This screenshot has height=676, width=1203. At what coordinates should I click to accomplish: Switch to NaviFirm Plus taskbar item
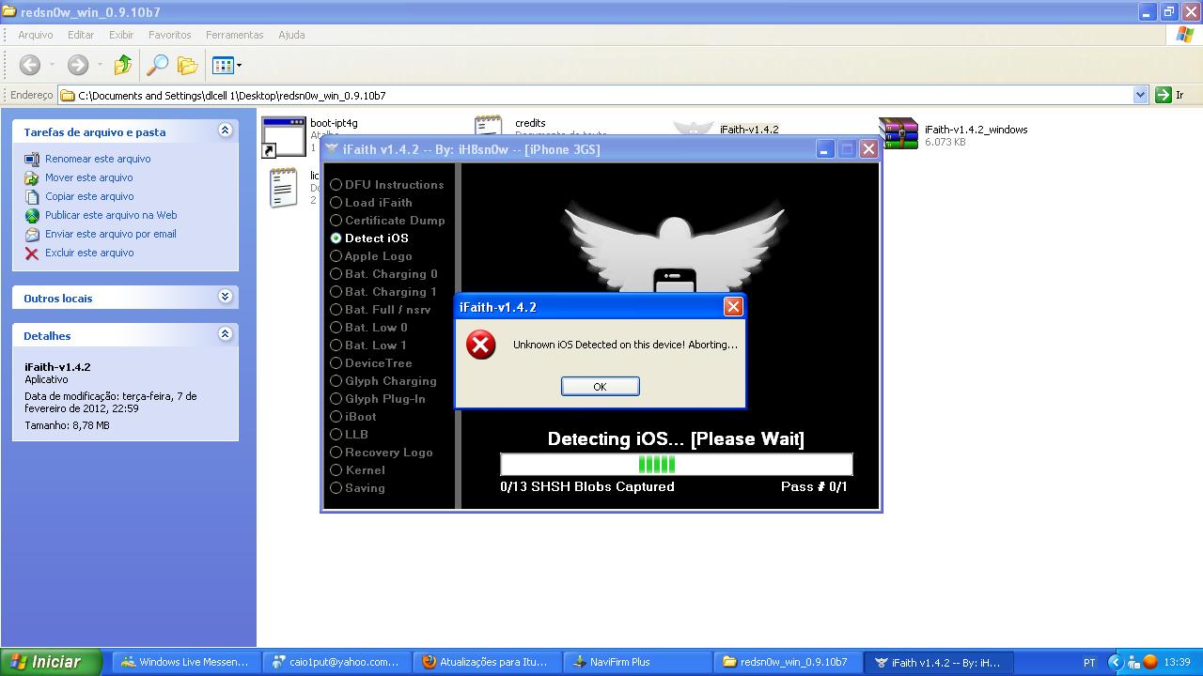[637, 662]
